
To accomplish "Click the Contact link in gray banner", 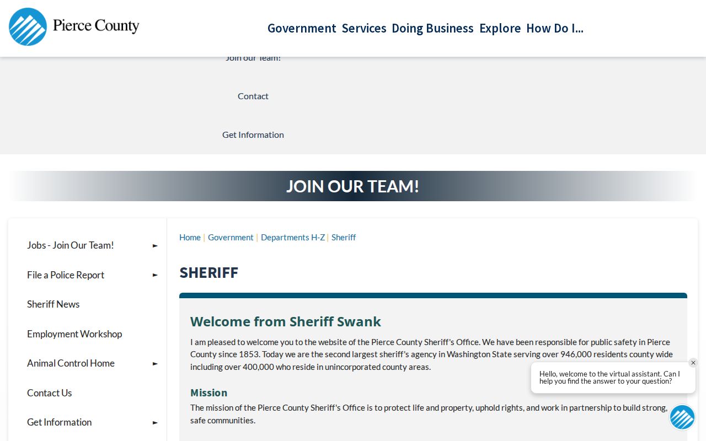I will (253, 96).
